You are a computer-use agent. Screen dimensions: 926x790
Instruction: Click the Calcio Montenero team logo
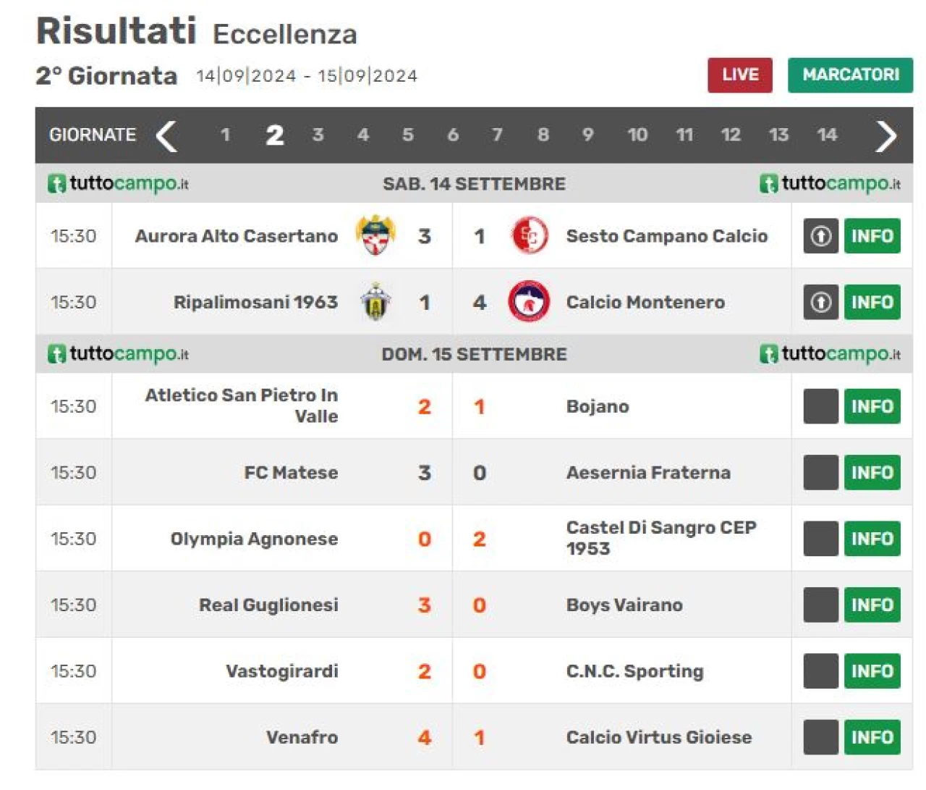coord(530,302)
